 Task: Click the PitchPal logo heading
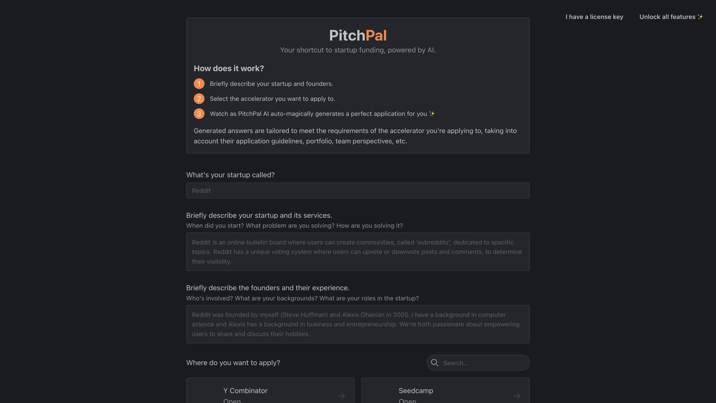(x=358, y=35)
